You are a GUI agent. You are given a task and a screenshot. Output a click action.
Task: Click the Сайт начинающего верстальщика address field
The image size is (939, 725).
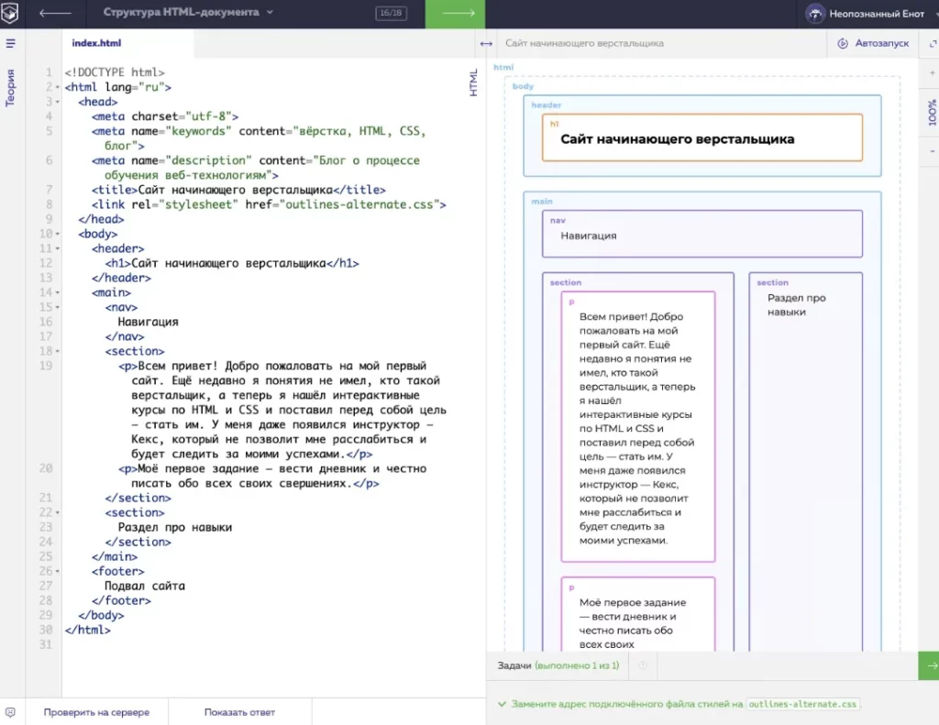(642, 43)
